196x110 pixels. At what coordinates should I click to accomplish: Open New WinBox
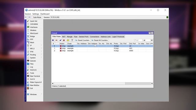(x=35, y=85)
